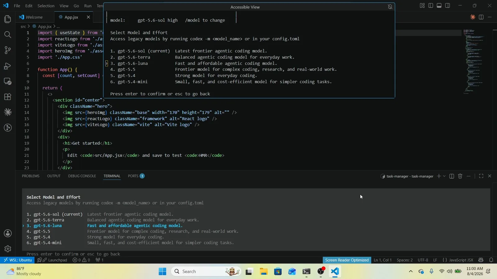Viewport: 497px width, 279px height.
Task: Split the editor to the right
Action: coord(481,17)
